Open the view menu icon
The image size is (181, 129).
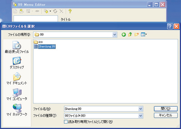[x=143, y=34]
